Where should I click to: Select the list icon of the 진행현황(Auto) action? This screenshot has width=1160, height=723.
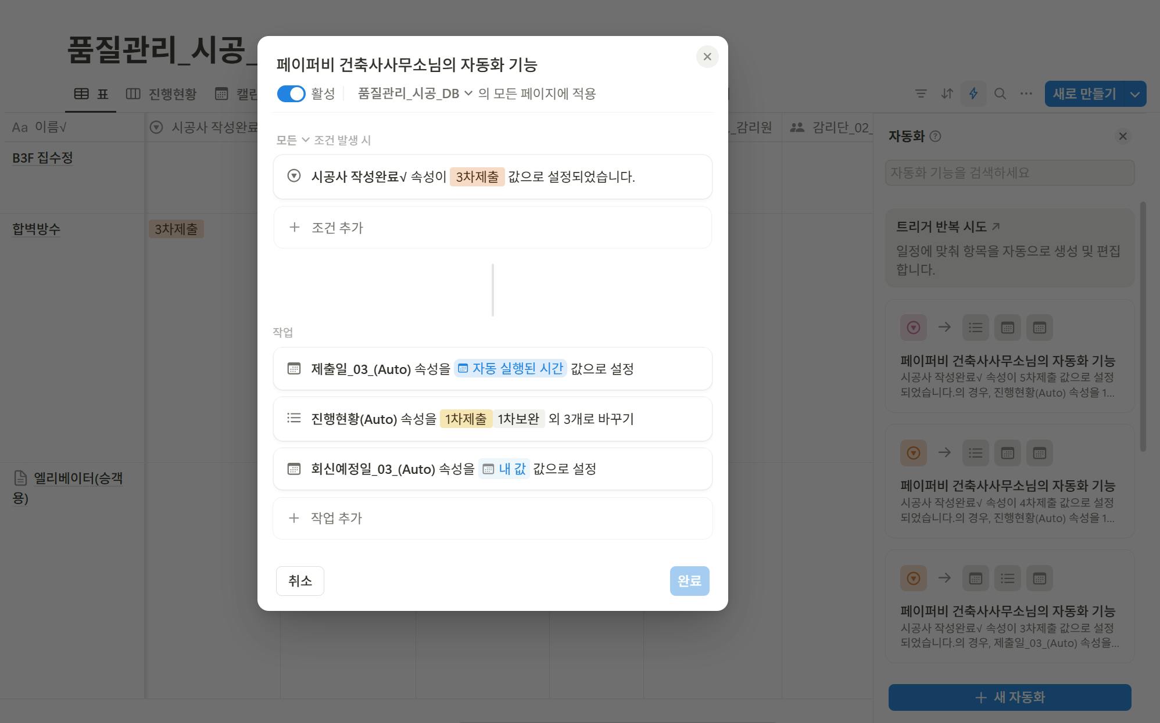click(294, 418)
